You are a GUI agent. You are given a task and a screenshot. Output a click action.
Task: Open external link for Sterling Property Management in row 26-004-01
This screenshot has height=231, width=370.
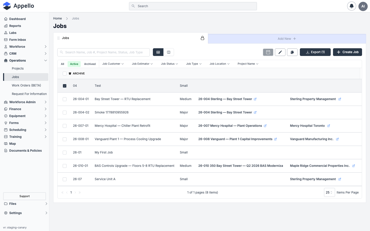340,99
